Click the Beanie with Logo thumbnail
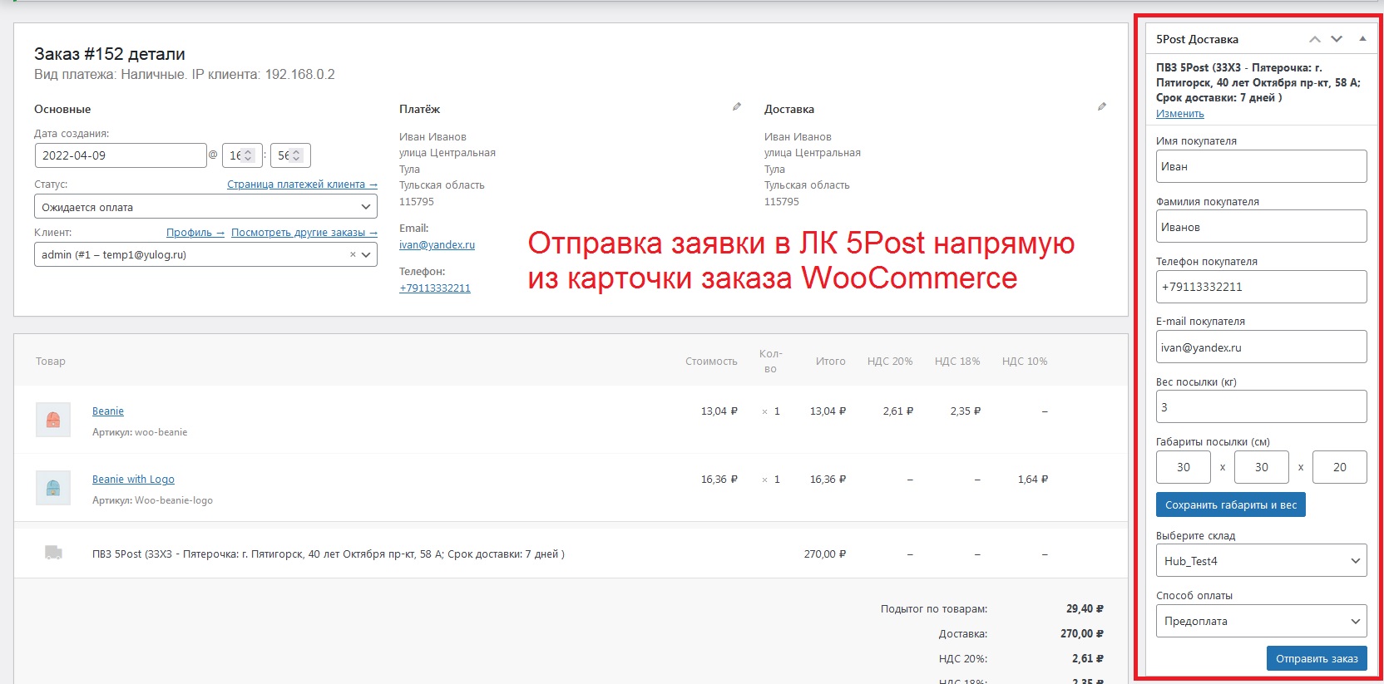 53,488
